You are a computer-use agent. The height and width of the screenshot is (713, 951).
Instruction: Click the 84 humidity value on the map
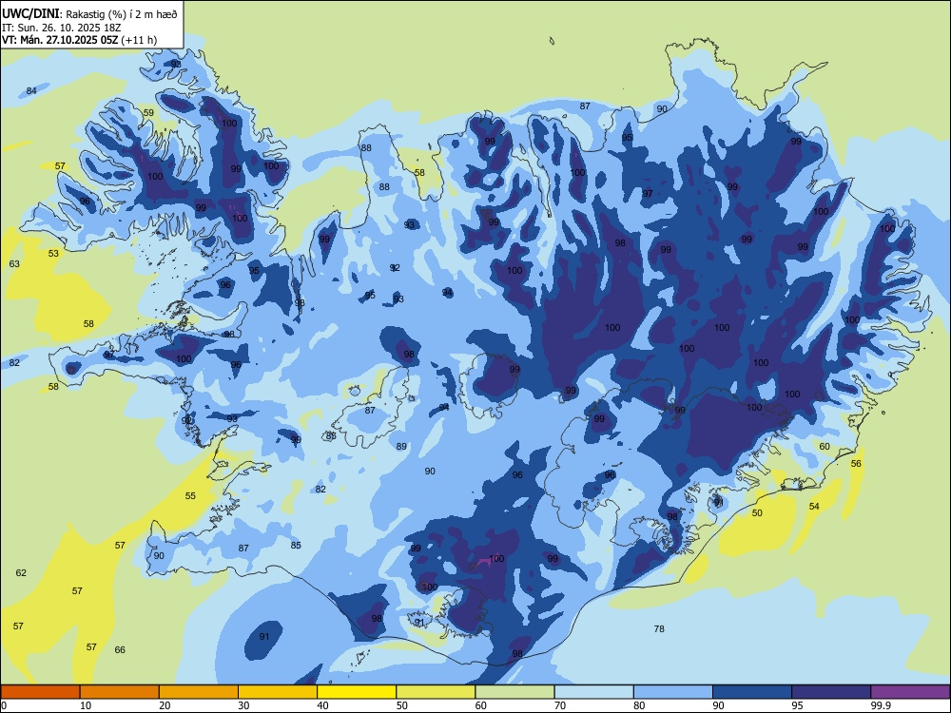pyautogui.click(x=31, y=91)
